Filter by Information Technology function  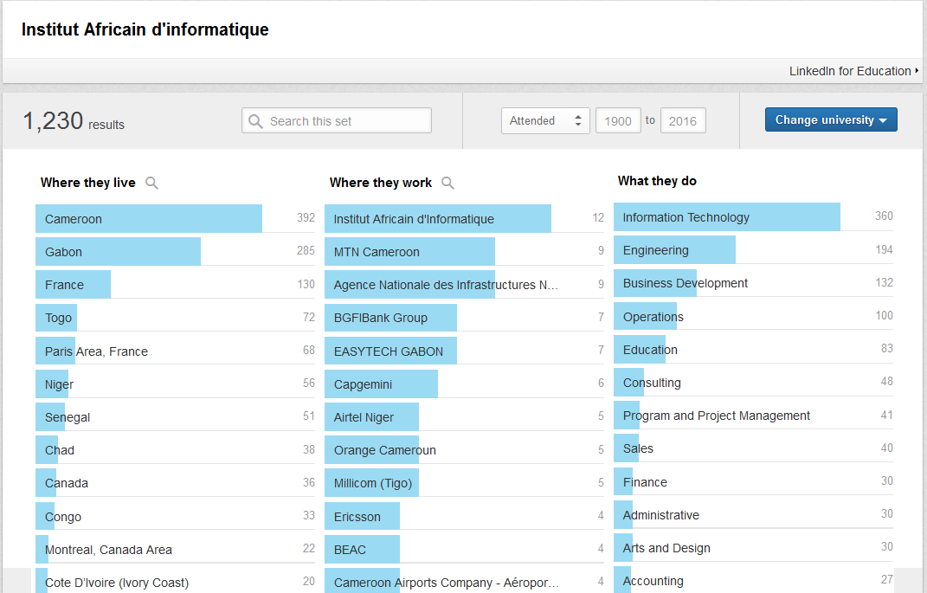[x=753, y=217]
